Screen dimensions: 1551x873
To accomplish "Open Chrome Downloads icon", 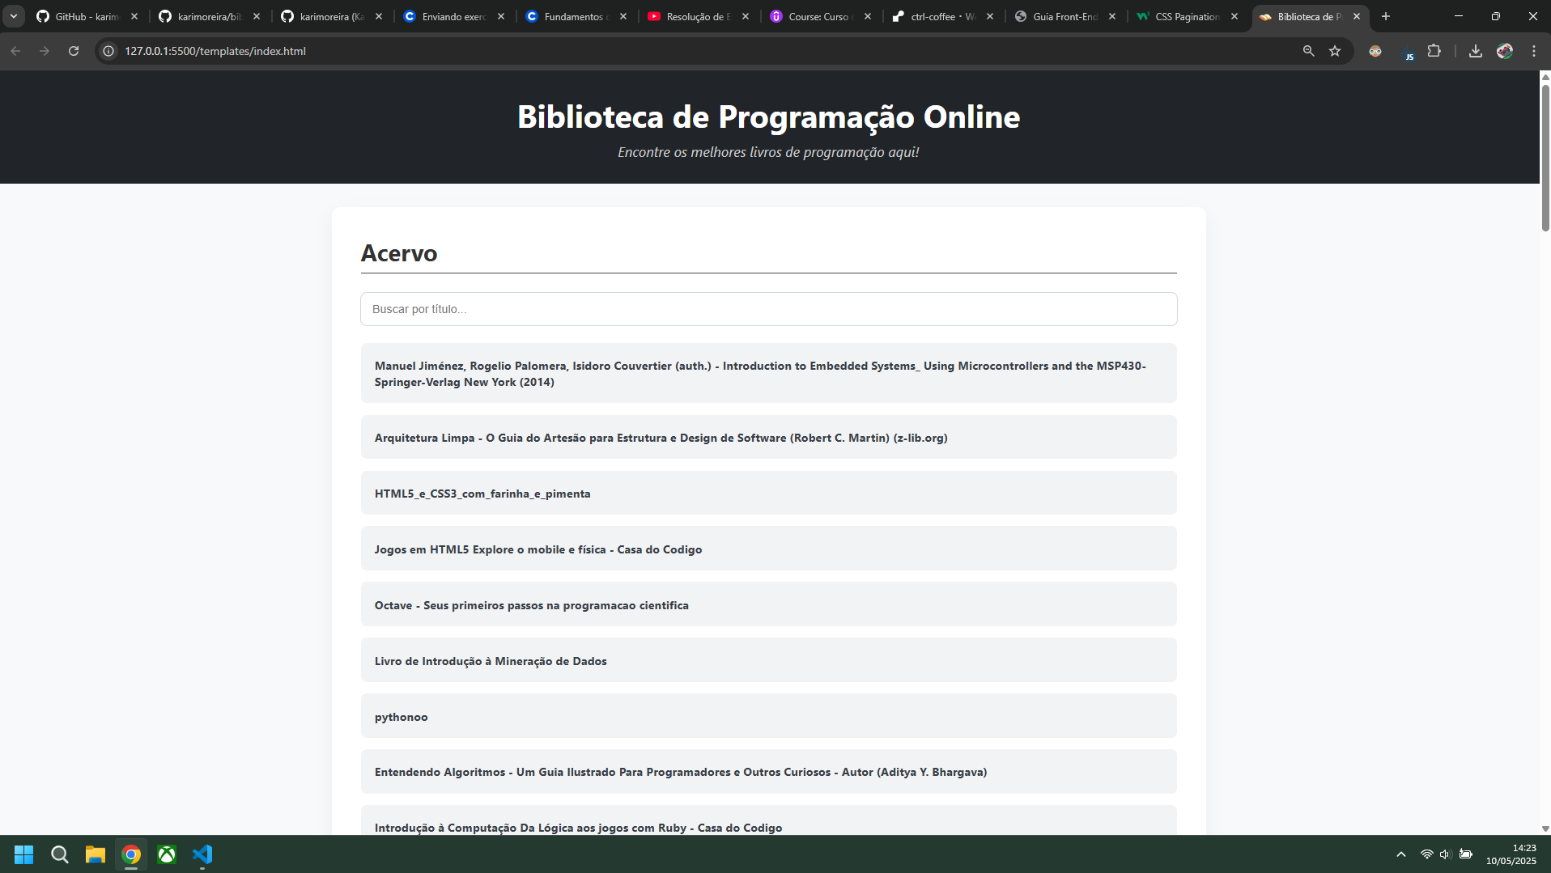I will pos(1476,51).
